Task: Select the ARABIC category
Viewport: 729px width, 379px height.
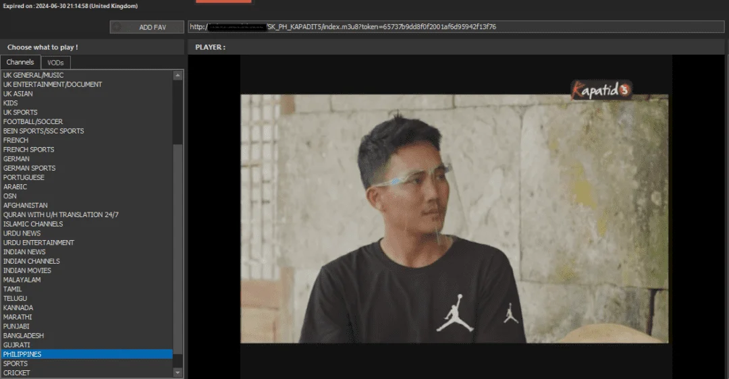Action: [x=86, y=187]
